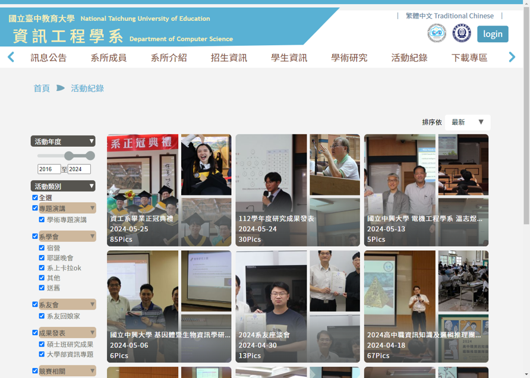Toggle the 專題演講 category checkbox
Viewport: 530px width, 378px height.
35,208
